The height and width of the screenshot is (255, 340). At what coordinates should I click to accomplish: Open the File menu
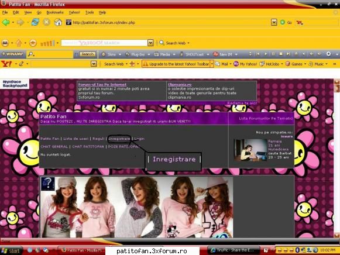5,12
